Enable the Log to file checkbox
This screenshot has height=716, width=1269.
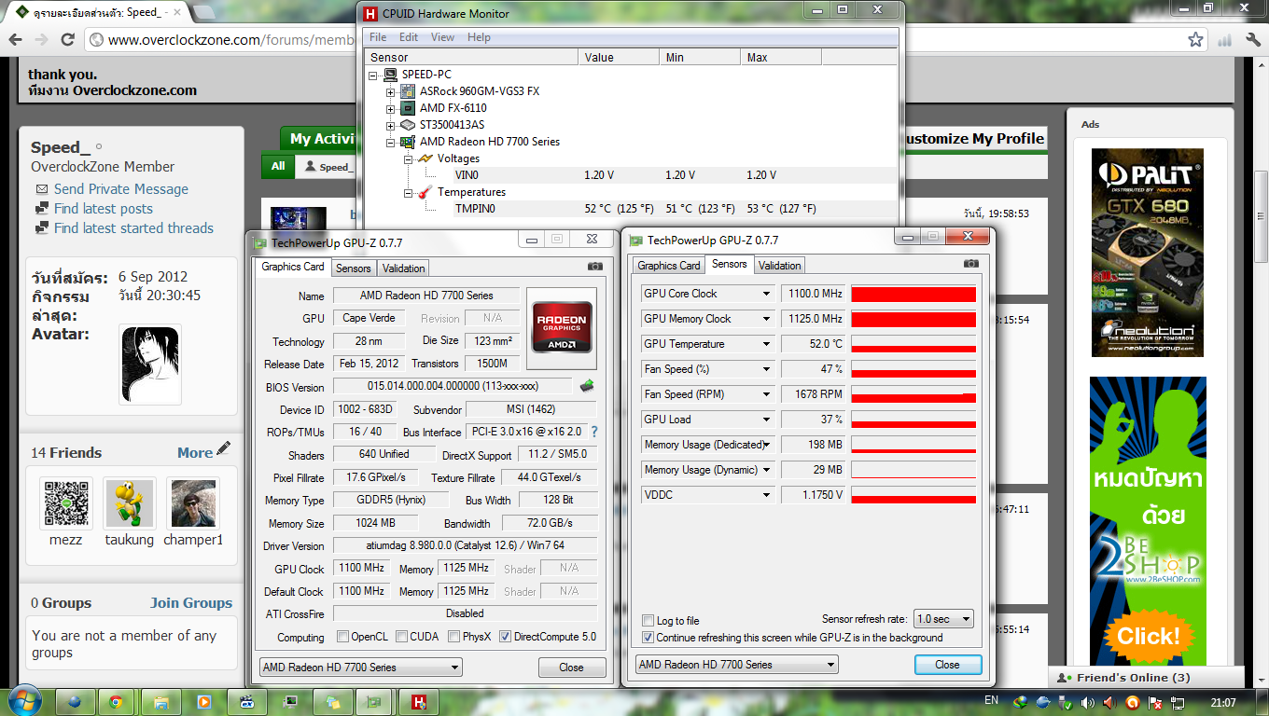click(x=648, y=621)
